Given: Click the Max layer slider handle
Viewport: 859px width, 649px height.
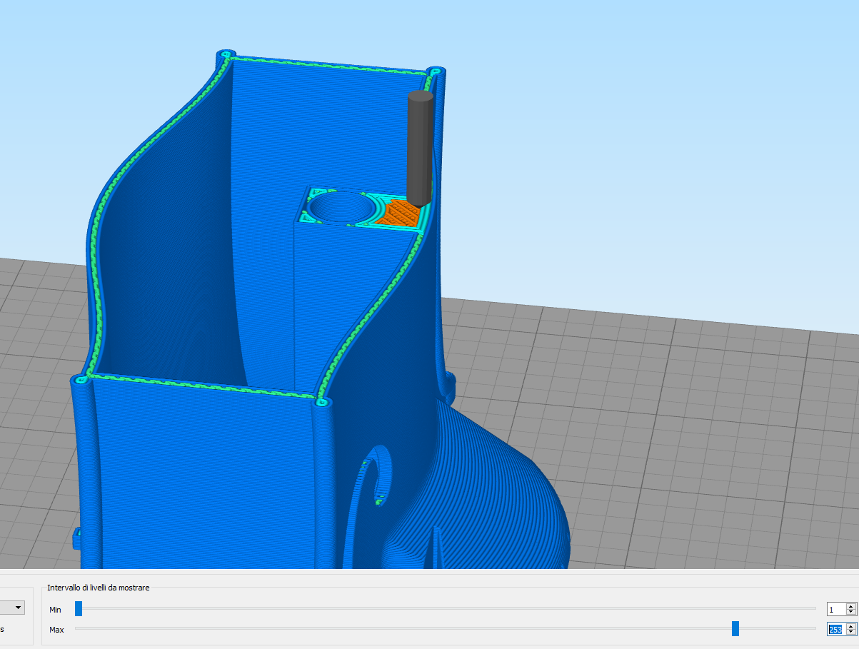Looking at the screenshot, I should [735, 628].
